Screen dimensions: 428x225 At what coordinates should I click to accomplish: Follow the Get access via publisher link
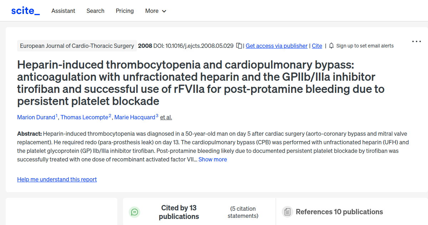pyautogui.click(x=276, y=46)
